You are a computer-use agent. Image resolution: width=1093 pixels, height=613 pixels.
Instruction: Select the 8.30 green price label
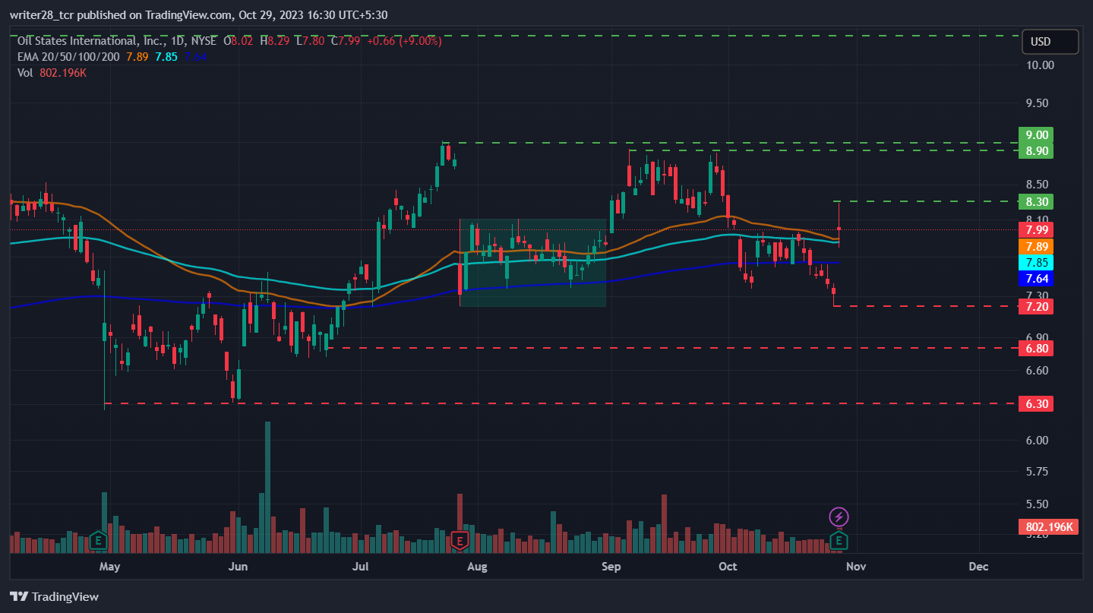[1037, 202]
